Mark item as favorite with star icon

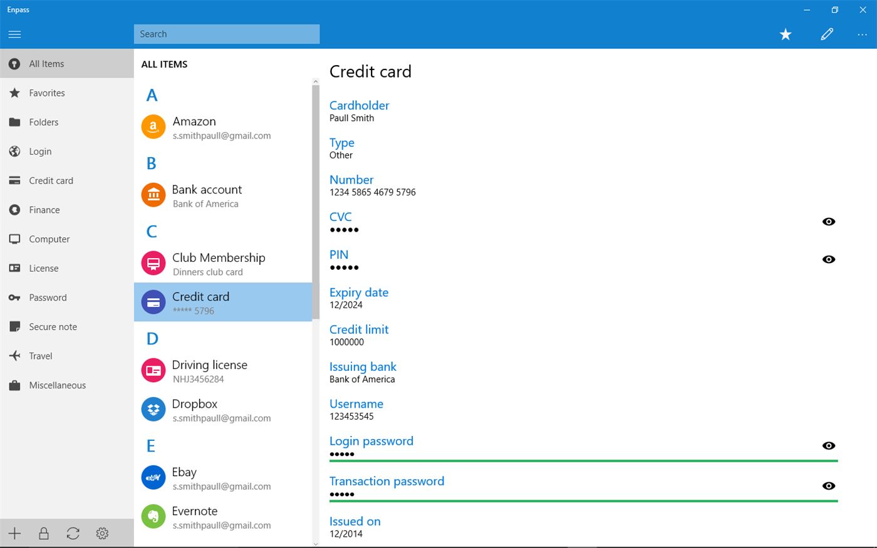786,34
